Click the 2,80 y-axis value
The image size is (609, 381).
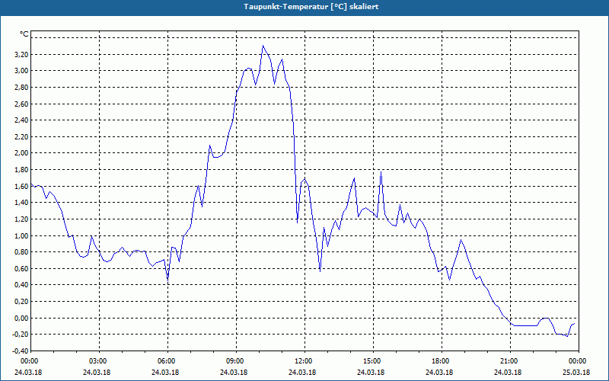point(21,88)
